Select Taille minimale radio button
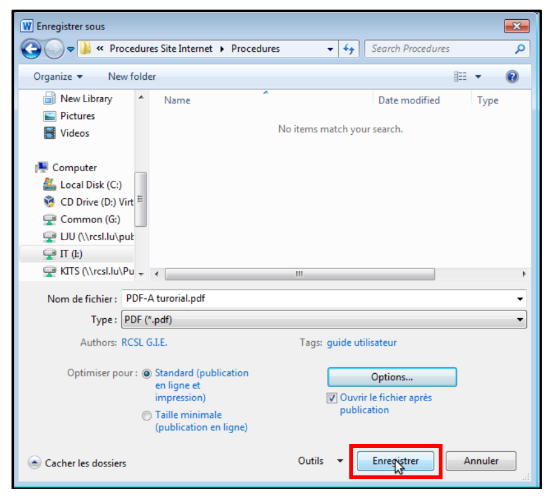Screen dimensions: 553x499 click(147, 415)
